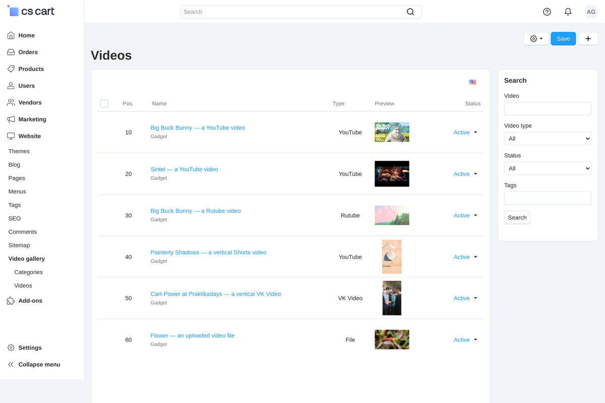The height and width of the screenshot is (403, 605).
Task: Open status dropdown for Cart-Power at Praktikadays
Action: click(x=465, y=298)
